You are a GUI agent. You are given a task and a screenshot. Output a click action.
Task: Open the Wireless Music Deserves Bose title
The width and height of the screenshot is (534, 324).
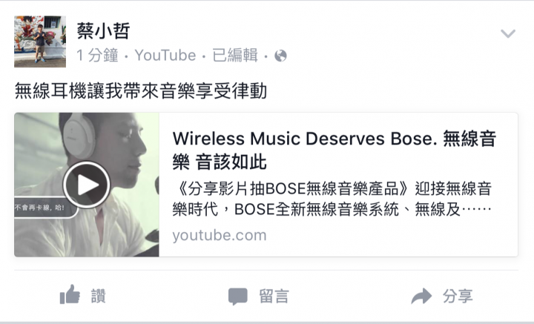pos(334,150)
